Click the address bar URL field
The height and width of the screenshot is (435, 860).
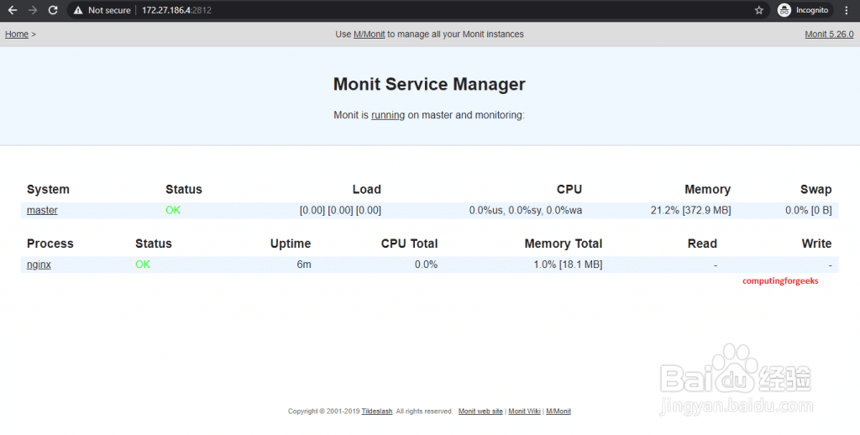(x=336, y=10)
